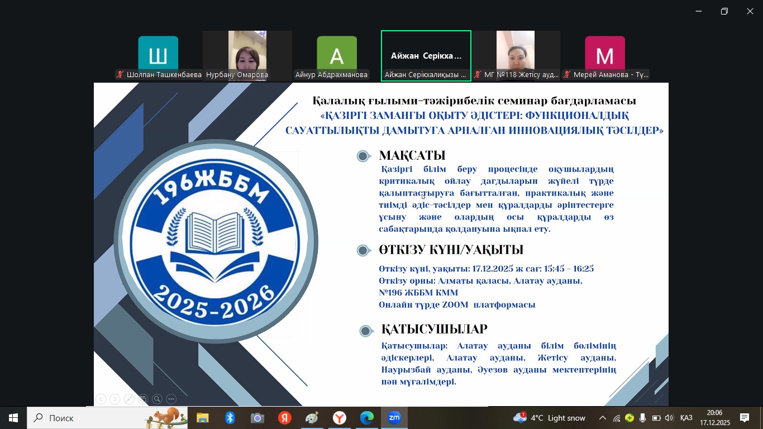
Task: Click the previous slide arrow on slideshow controls
Action: point(101,399)
